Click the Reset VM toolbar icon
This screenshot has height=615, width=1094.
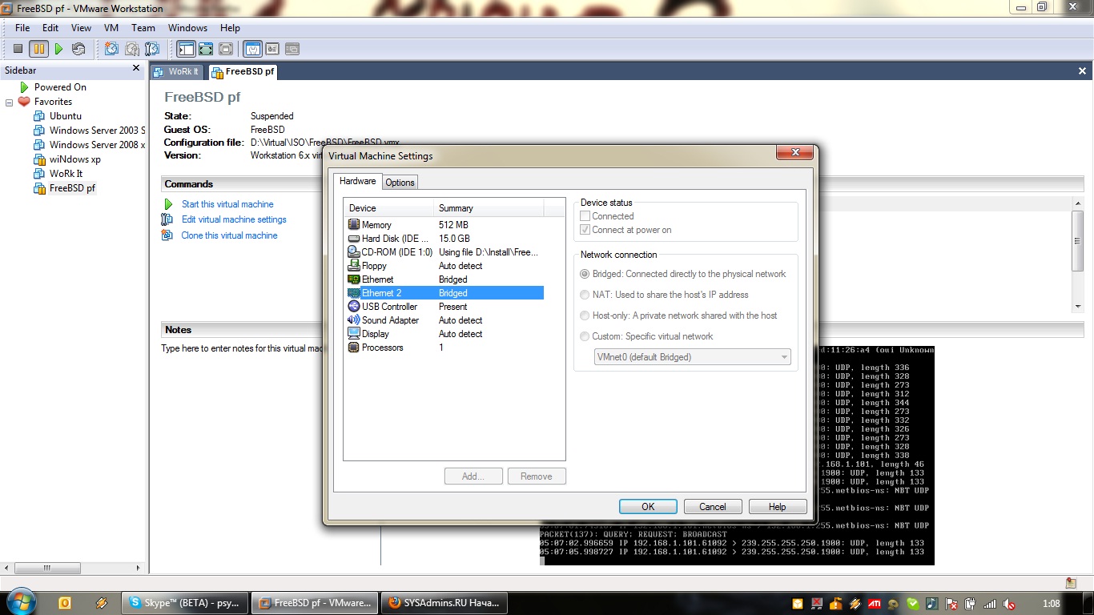[x=78, y=49]
